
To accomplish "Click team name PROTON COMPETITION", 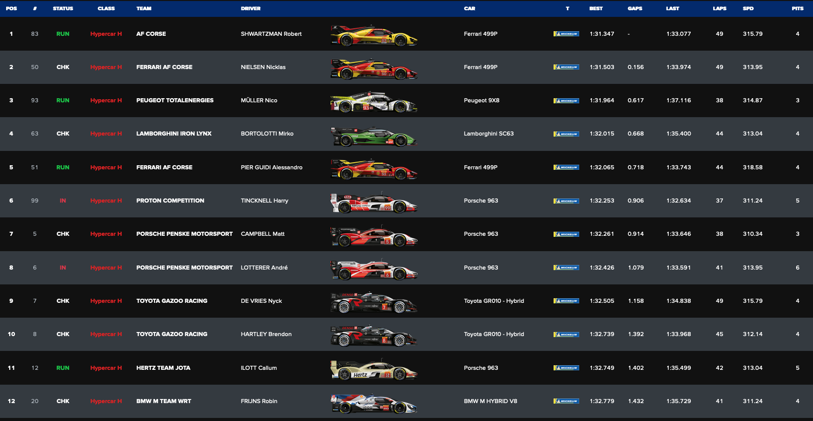I will (170, 201).
